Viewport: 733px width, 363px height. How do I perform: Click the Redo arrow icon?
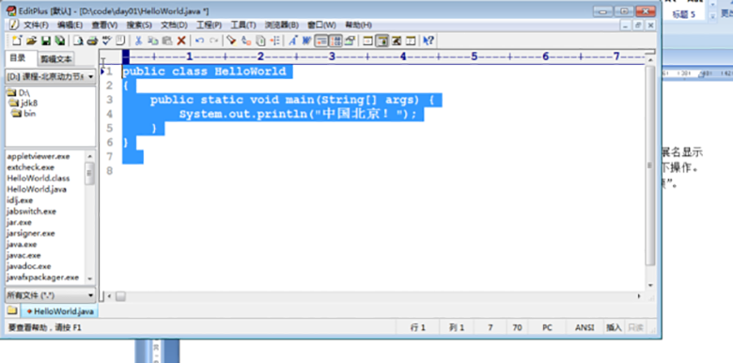[214, 40]
